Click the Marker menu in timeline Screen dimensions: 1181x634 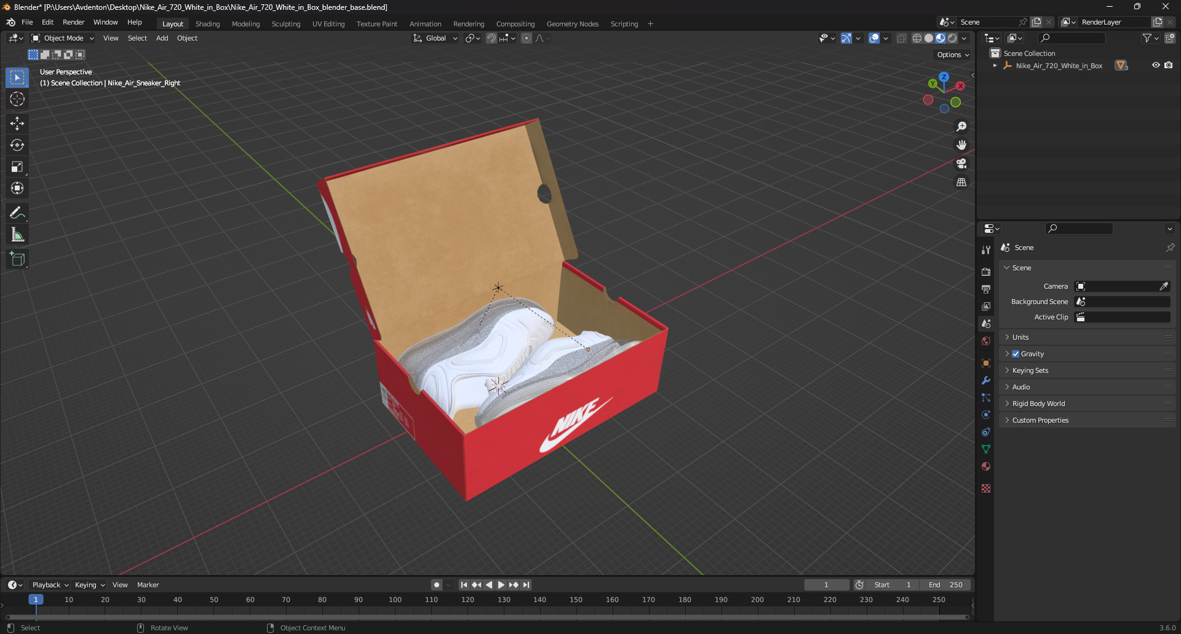click(x=148, y=585)
